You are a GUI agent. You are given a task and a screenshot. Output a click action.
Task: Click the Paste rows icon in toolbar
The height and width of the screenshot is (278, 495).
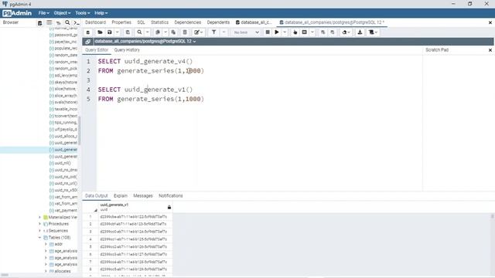[173, 32]
